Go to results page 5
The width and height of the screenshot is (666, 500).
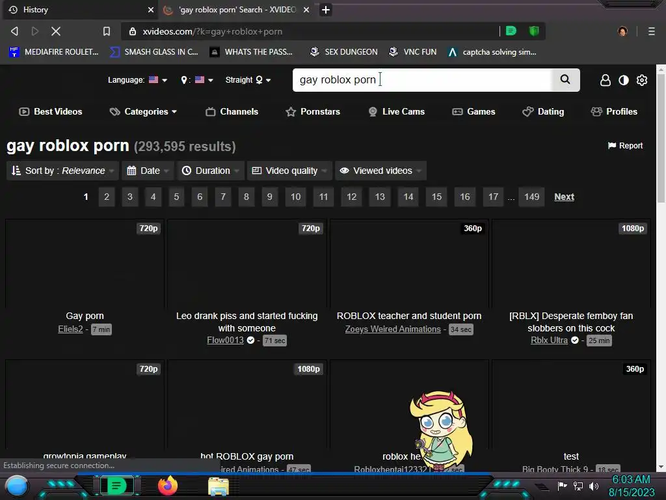[176, 197]
